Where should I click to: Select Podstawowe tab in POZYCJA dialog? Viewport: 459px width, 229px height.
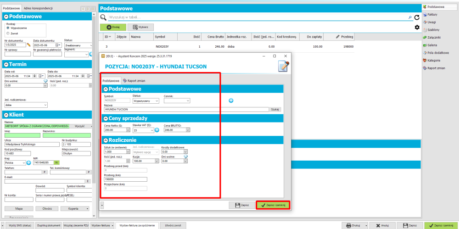111,80
